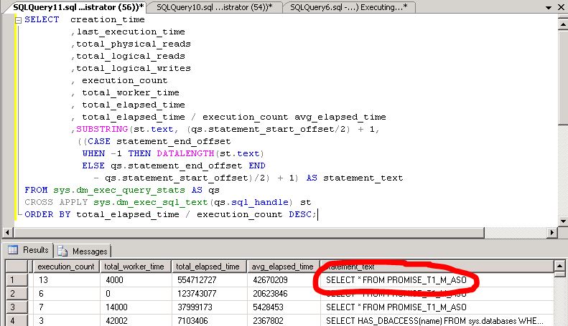
Task: Click sys.dm_exec_sql_text in CROSS APPLY line
Action: coord(151,202)
